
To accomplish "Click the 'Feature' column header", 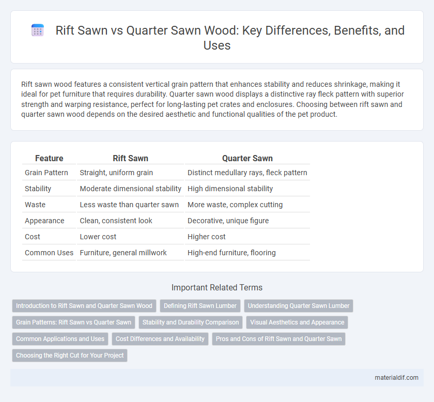I will [49, 158].
